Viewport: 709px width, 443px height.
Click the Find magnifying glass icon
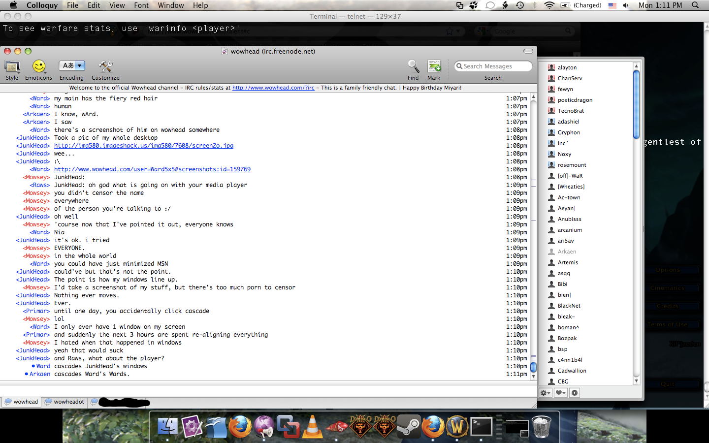tap(413, 67)
